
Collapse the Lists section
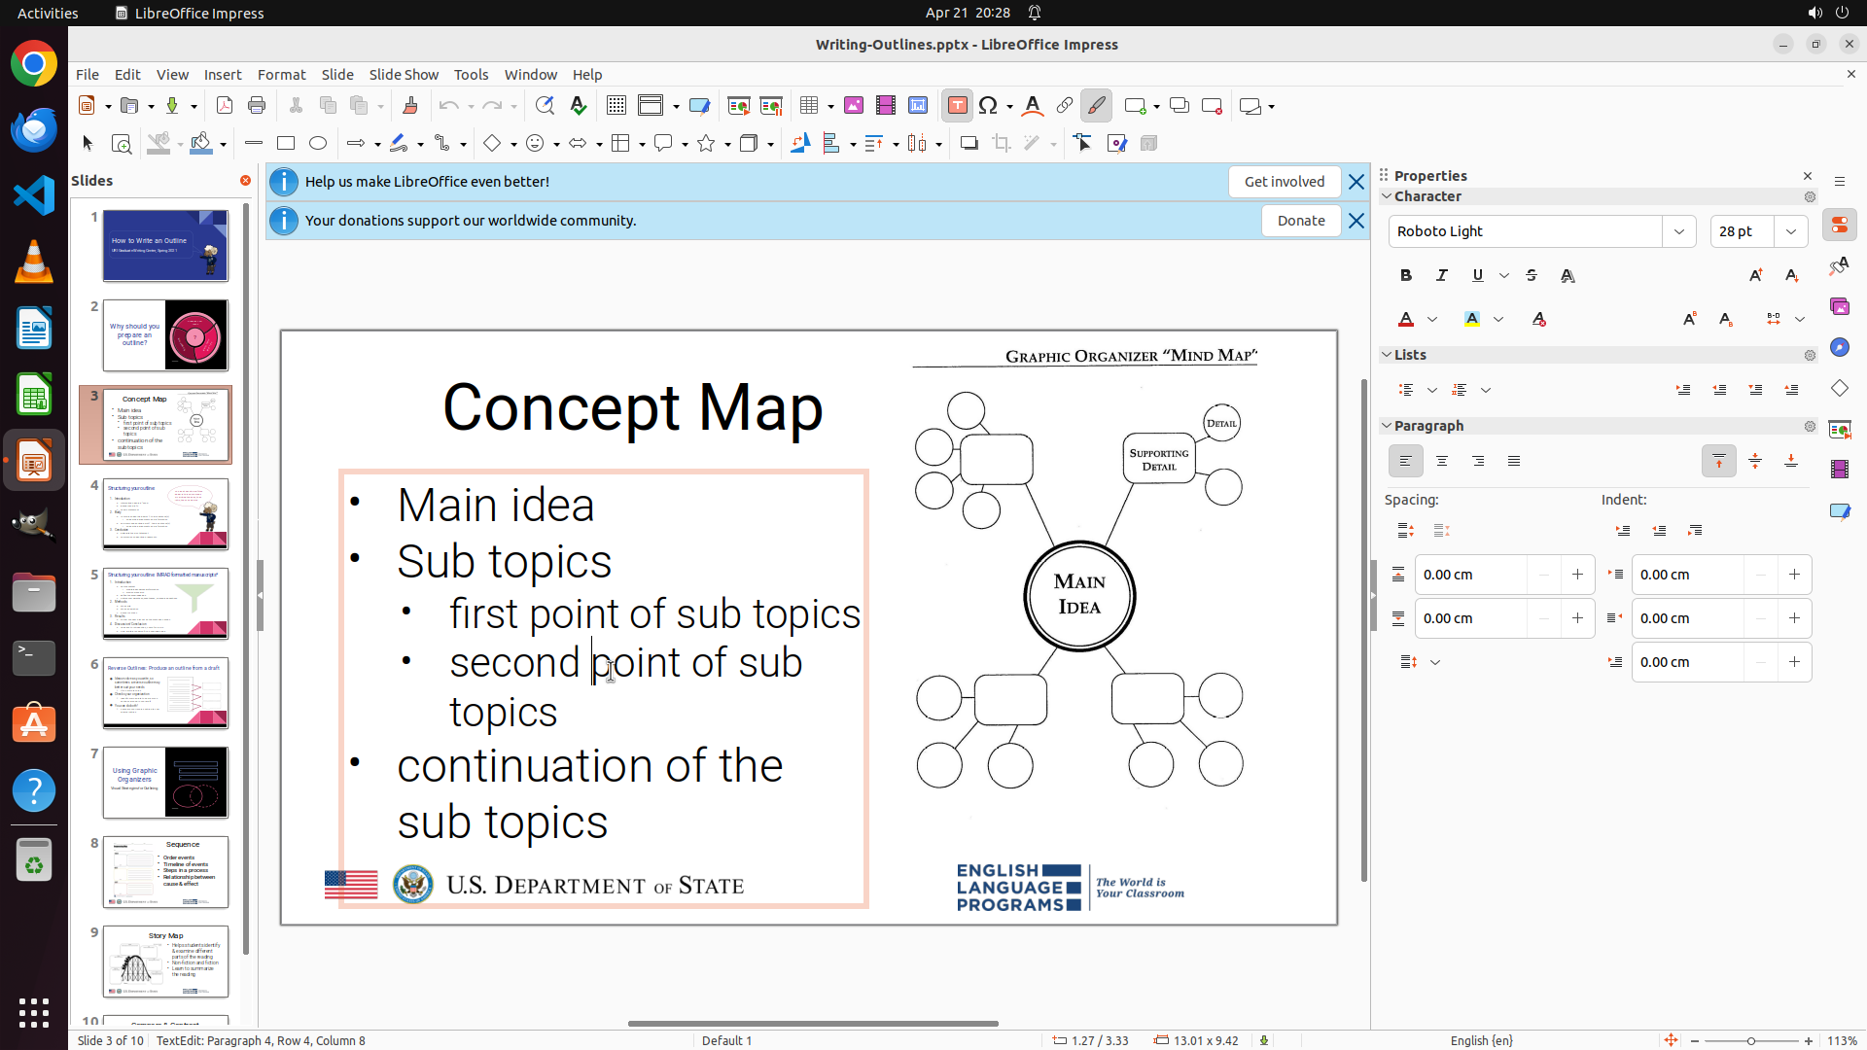click(1387, 355)
